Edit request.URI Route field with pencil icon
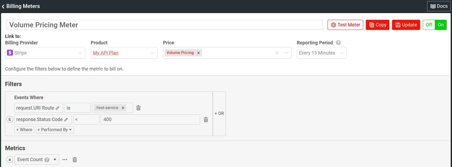The image size is (452, 167). pyautogui.click(x=58, y=108)
